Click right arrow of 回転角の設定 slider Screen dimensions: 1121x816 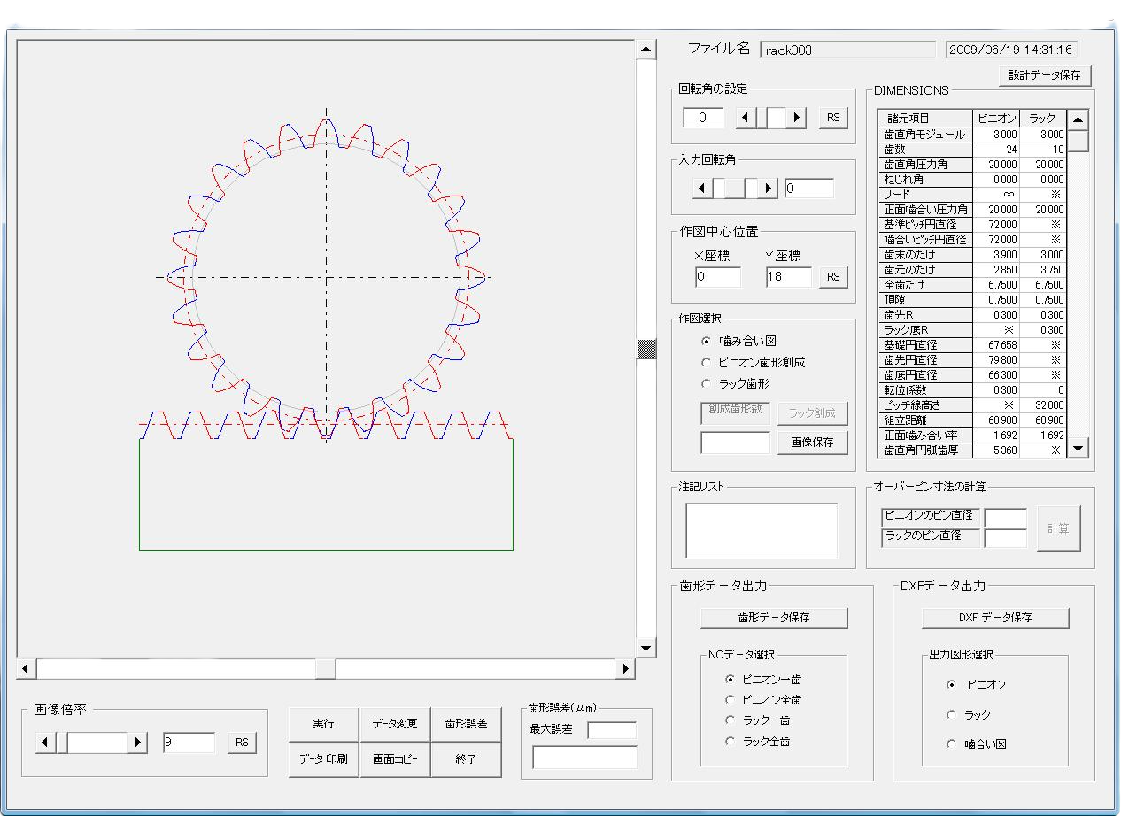point(797,118)
